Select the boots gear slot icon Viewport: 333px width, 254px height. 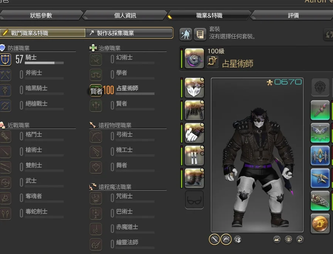tap(194, 178)
